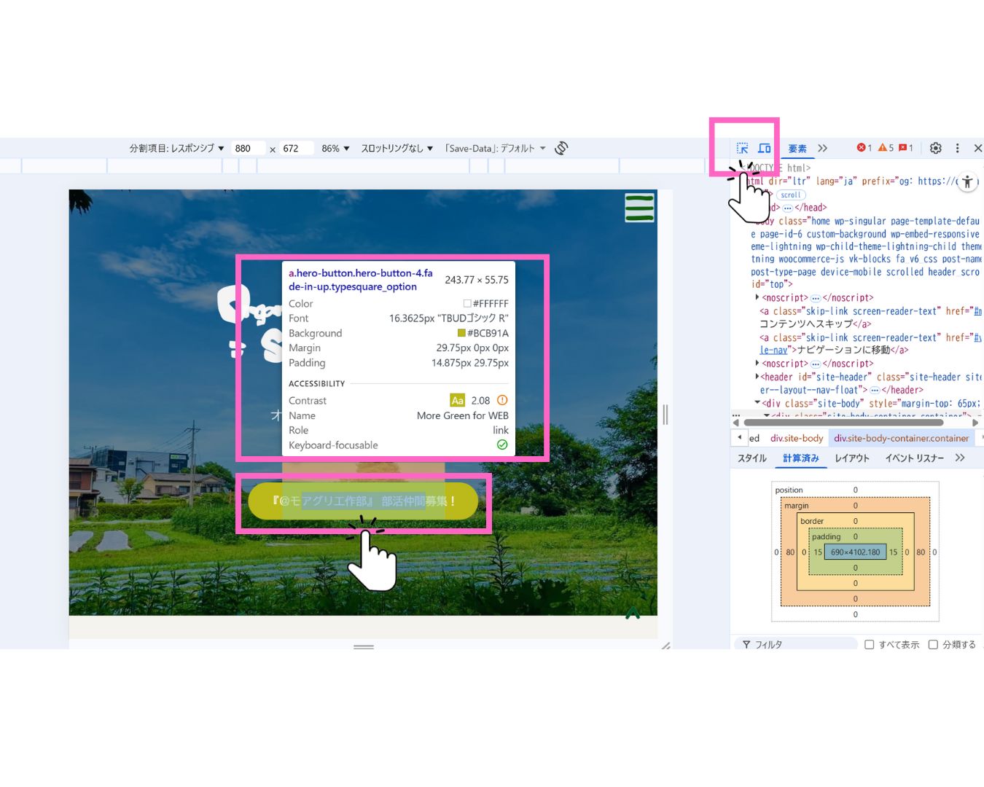Open the DevTools three-dot customize menu
This screenshot has height=787, width=984.
(x=957, y=148)
